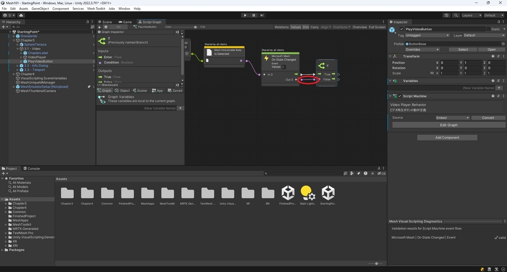Click the On State Changed lightning icon
The height and width of the screenshot is (272, 507).
[x=266, y=58]
